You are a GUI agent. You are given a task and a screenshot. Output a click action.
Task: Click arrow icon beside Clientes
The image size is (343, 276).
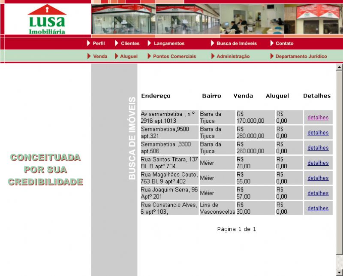pos(117,43)
